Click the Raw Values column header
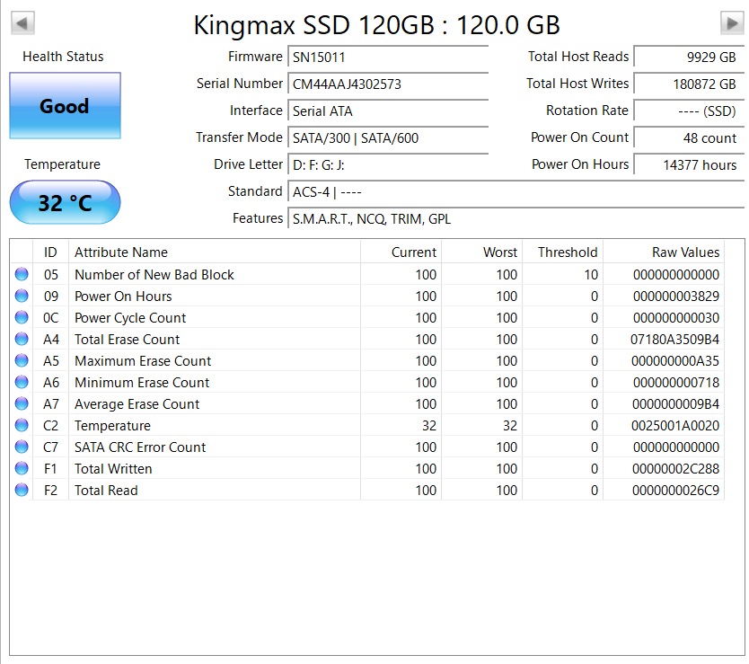The width and height of the screenshot is (749, 664). 664,252
